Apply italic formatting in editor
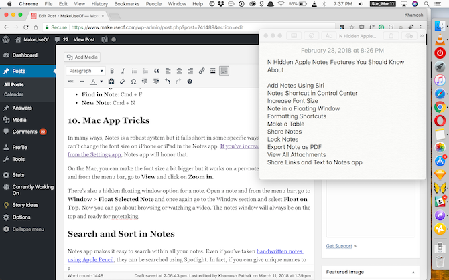 [x=123, y=71]
